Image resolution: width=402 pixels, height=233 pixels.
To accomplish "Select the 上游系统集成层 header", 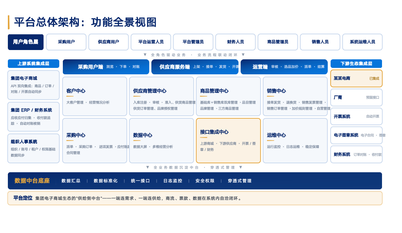I will [x=33, y=64].
